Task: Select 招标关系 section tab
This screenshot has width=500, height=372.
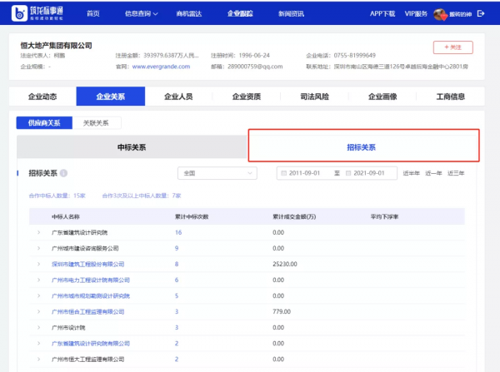Action: 362,147
